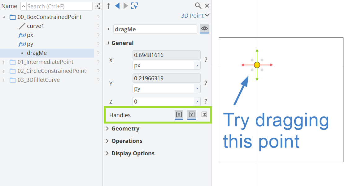
Task: Select the py function item
Action: coord(30,44)
